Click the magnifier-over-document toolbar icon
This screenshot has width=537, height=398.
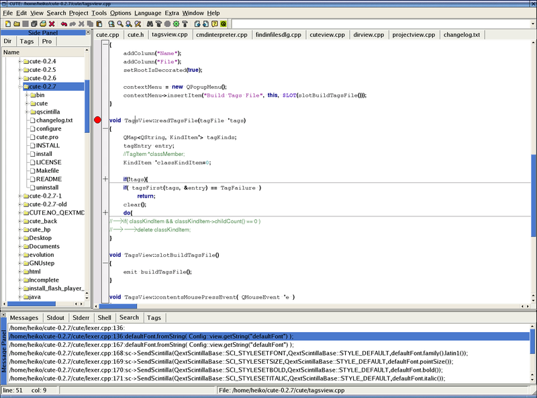[x=111, y=24]
